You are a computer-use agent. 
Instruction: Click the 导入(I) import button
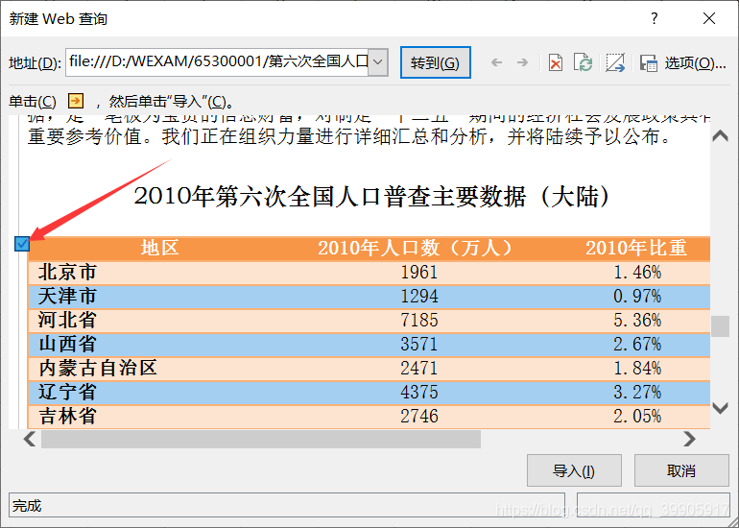click(x=574, y=470)
